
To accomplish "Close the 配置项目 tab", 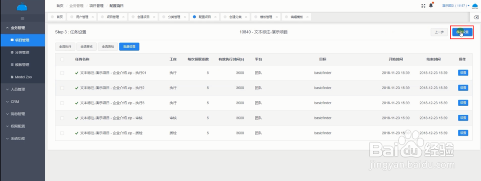I will pyautogui.click(x=215, y=17).
